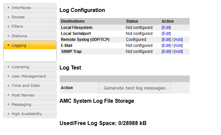Edit the E-Mail log destination
This screenshot has width=221, height=135.
(x=166, y=46)
